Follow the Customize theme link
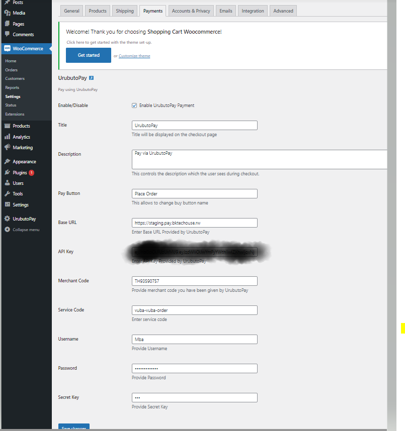Image resolution: width=405 pixels, height=431 pixels. point(134,56)
